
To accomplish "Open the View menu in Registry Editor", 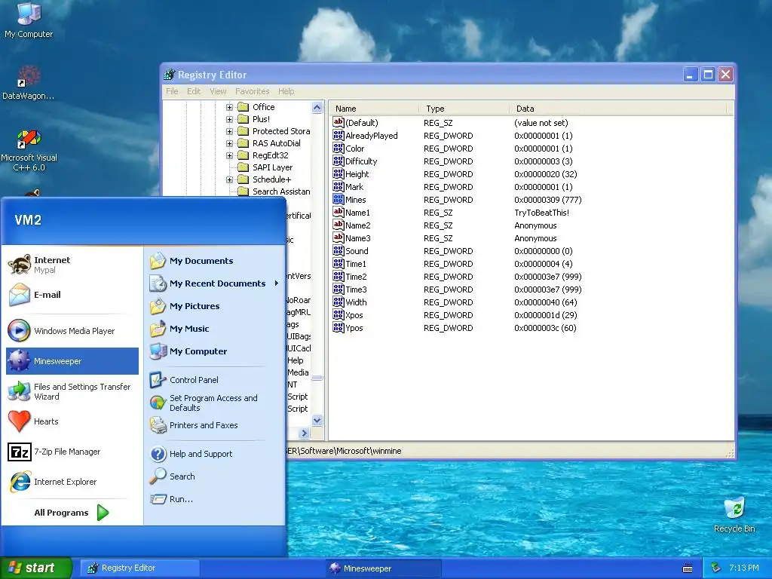I will click(x=218, y=91).
